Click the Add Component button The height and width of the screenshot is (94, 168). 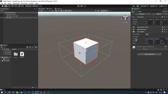149,54
